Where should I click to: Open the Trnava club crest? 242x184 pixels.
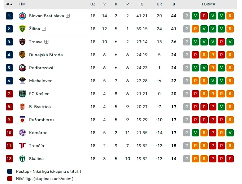point(22,42)
